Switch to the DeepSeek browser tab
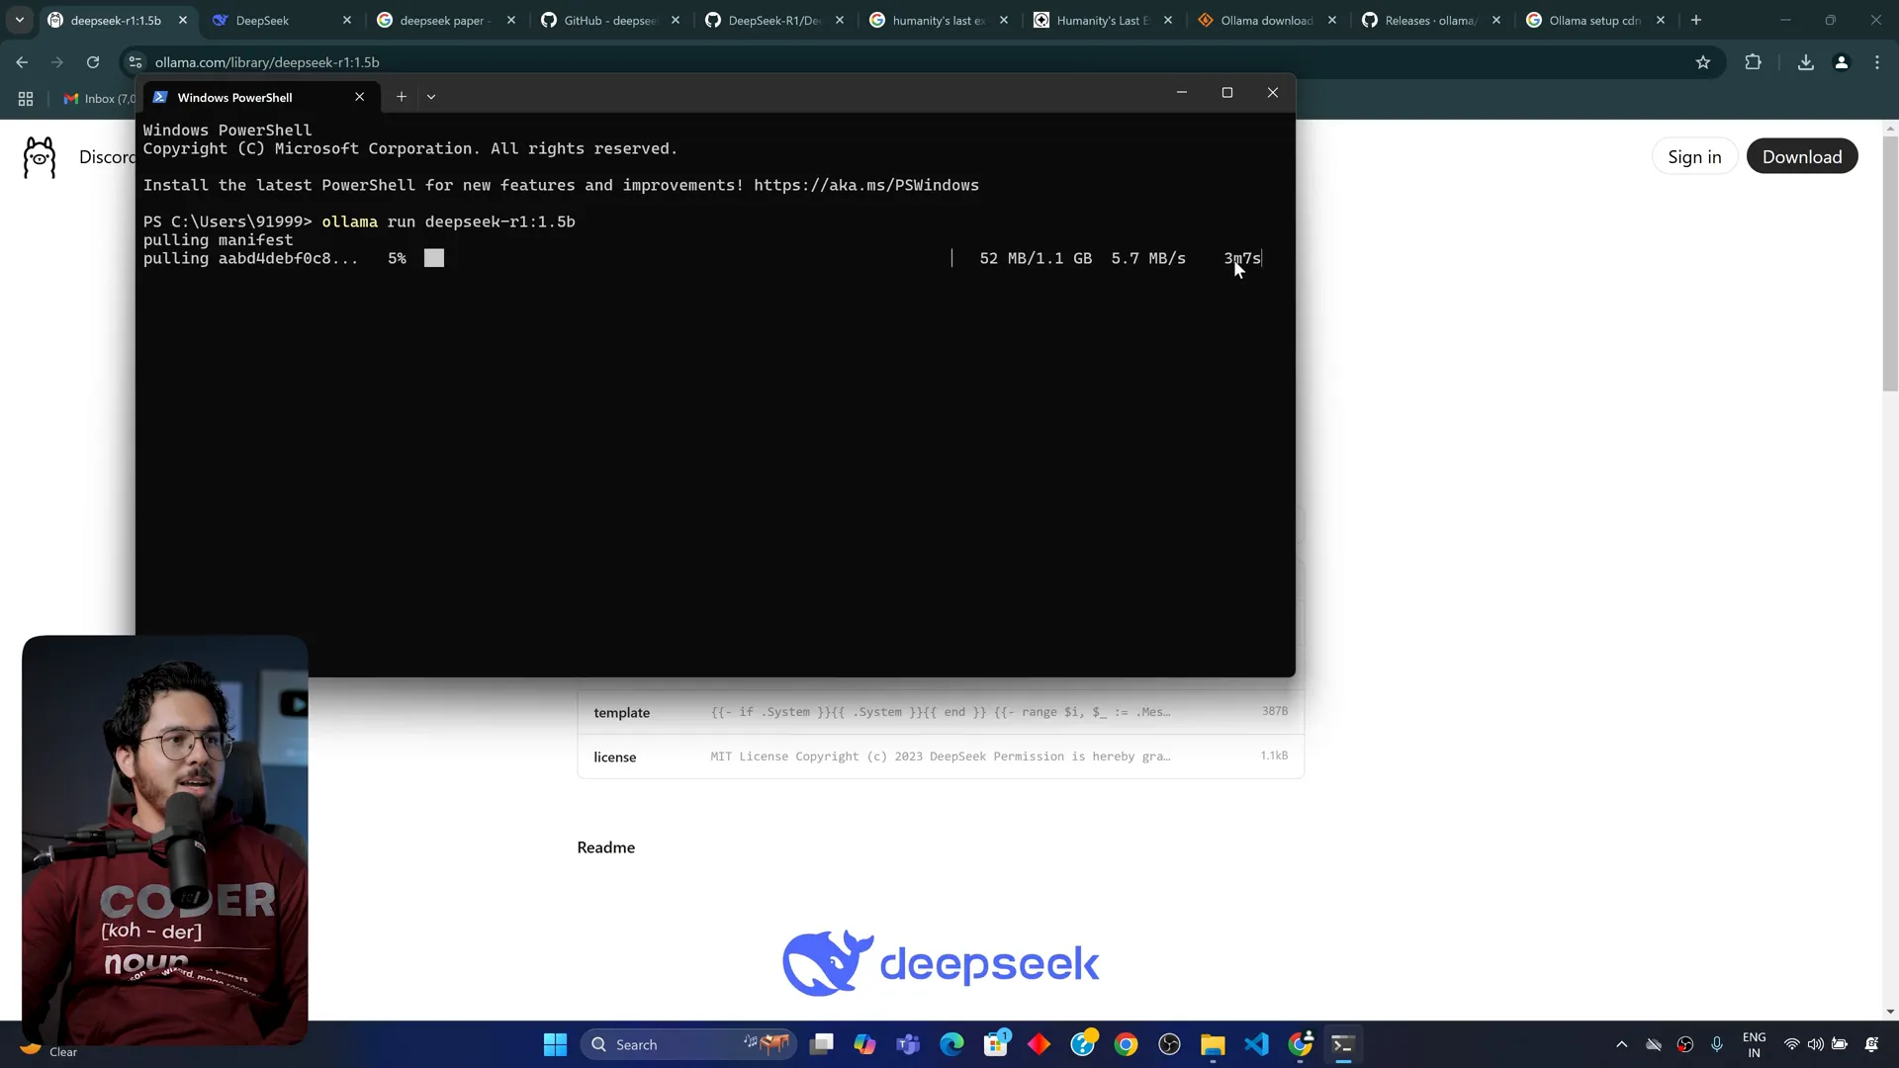The height and width of the screenshot is (1068, 1899). (282, 20)
